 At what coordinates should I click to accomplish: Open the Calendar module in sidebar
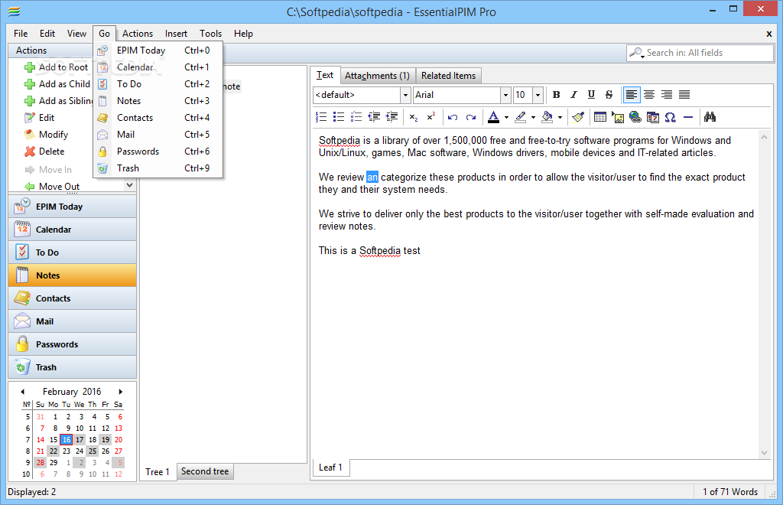73,230
